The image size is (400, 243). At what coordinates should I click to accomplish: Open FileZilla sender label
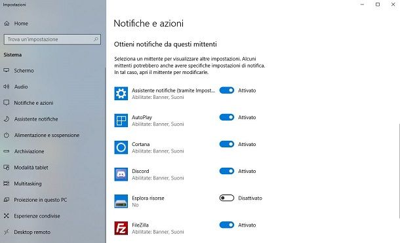point(140,225)
